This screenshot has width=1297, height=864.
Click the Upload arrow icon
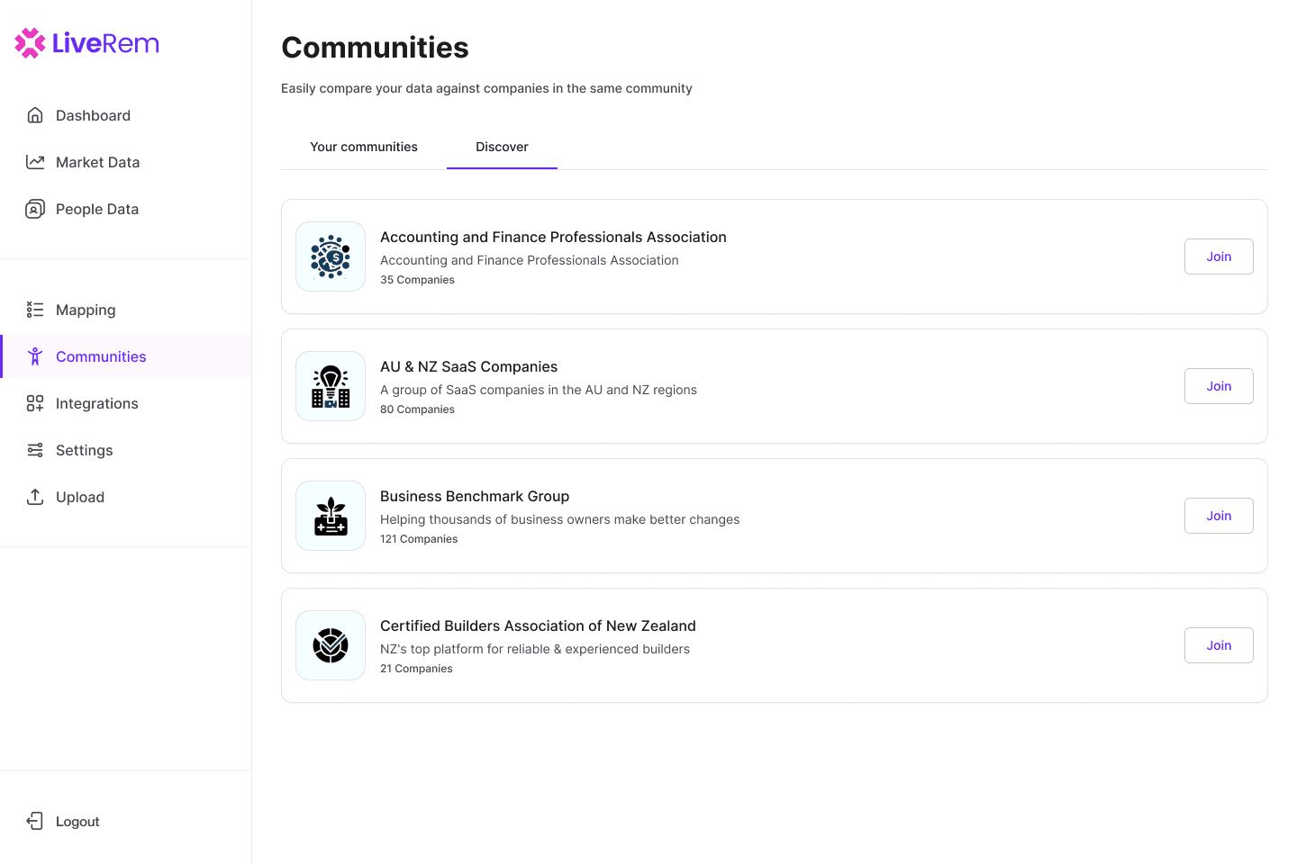(x=35, y=497)
